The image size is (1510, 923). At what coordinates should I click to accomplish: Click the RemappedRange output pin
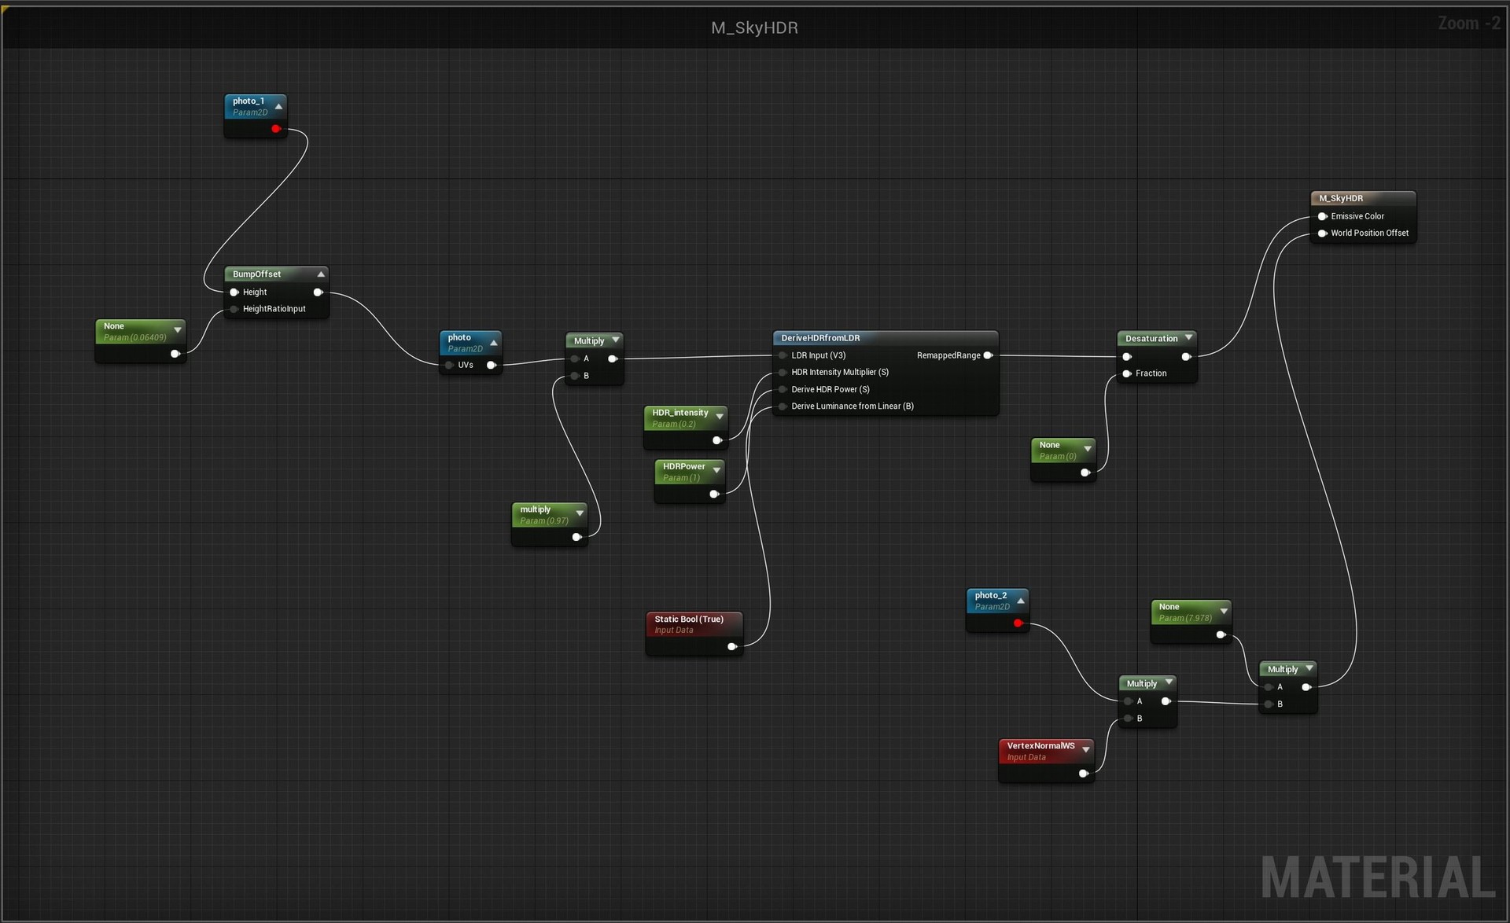[x=988, y=355]
